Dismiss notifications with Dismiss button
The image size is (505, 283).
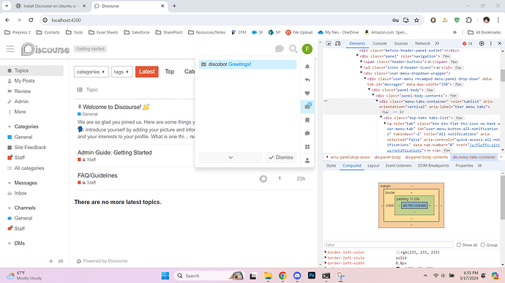point(281,157)
